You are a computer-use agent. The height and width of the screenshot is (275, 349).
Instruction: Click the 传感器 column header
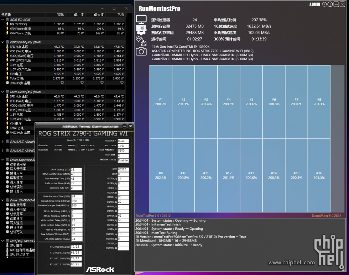[23, 15]
